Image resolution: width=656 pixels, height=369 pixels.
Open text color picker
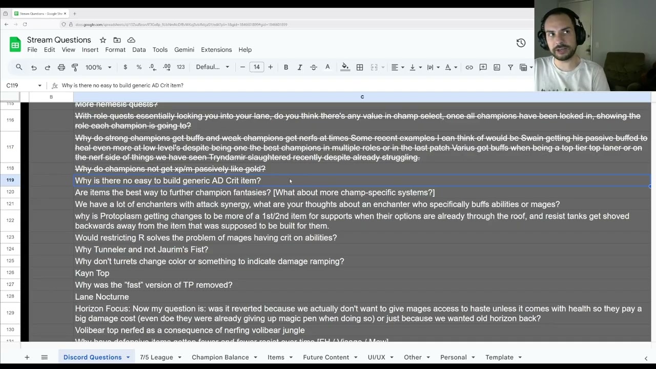(327, 67)
